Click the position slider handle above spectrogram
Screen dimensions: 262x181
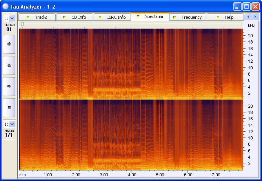[22, 24]
